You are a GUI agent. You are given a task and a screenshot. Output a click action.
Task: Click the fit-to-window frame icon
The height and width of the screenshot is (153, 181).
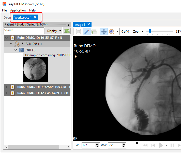tap(79, 32)
